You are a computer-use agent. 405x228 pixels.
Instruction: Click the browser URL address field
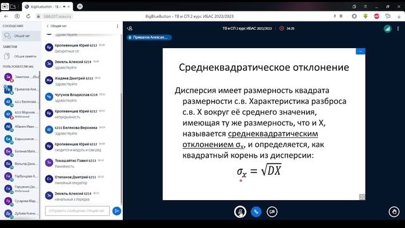(x=58, y=16)
